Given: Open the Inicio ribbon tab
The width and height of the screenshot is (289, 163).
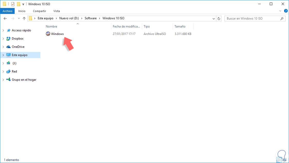Looking at the screenshot, I should coord(22,11).
